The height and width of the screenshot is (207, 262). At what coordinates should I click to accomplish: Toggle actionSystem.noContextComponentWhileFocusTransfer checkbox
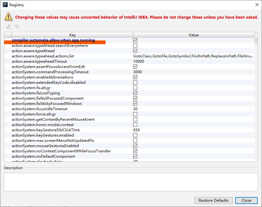[x=135, y=151]
